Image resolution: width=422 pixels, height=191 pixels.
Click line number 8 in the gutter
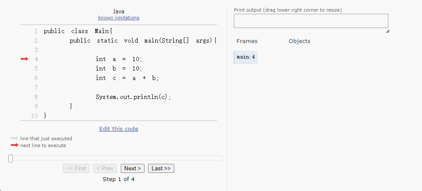pos(36,97)
